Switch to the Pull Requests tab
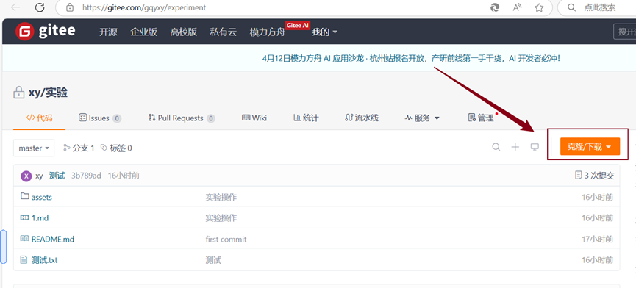This screenshot has height=288, width=636. tap(182, 118)
